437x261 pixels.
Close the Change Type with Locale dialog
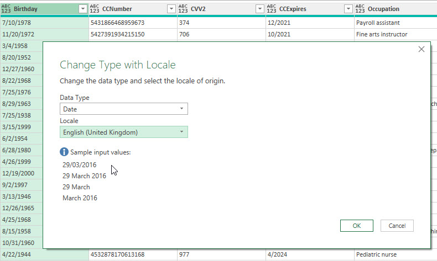point(421,49)
